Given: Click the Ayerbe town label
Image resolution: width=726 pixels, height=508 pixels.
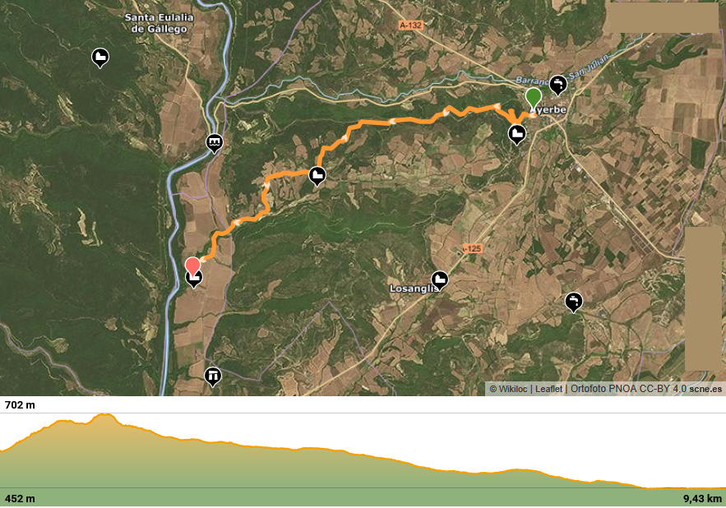Looking at the screenshot, I should 548,110.
